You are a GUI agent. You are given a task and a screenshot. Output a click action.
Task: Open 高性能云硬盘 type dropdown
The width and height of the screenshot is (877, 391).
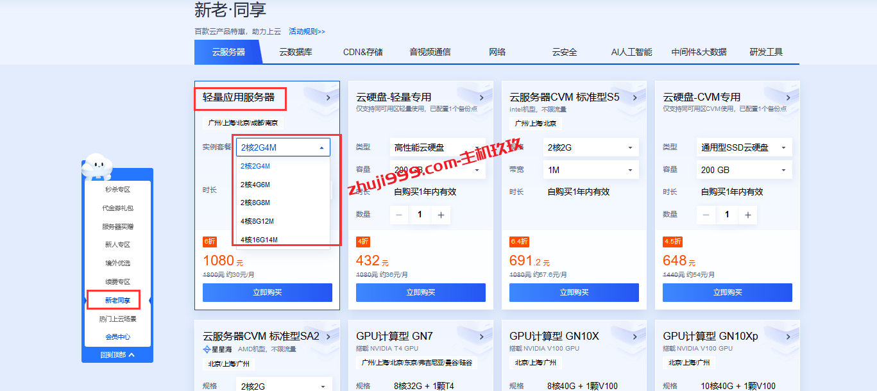[438, 147]
